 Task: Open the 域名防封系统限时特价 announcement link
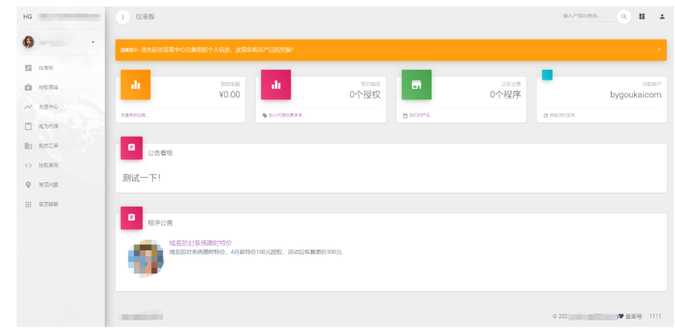point(200,243)
